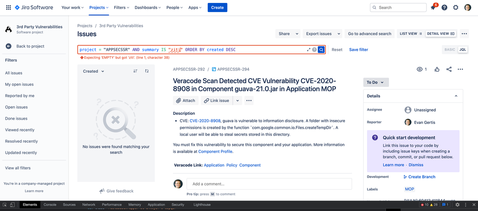Toggle sort order icon in issue list
Screen dimensions: 478x211
(135, 71)
